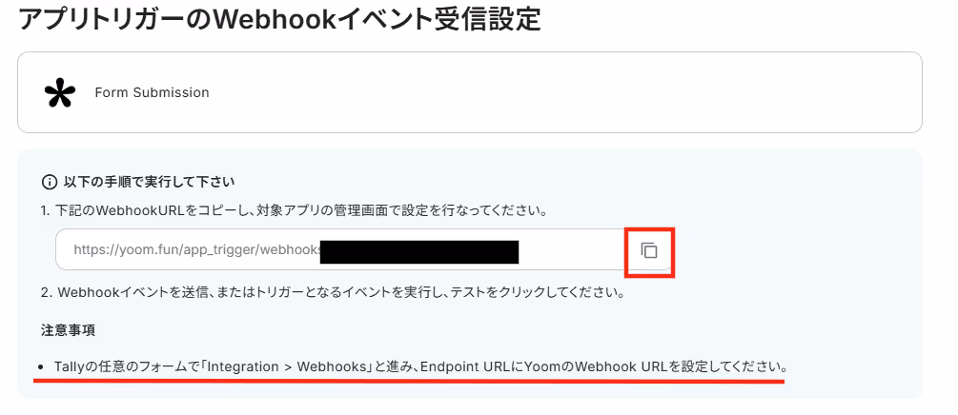Screen dimensions: 958x415
Task: Click the blacked-out portion of the URL
Action: click(x=419, y=252)
